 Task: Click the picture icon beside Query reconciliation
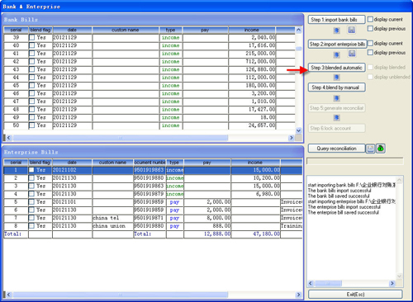(x=371, y=149)
